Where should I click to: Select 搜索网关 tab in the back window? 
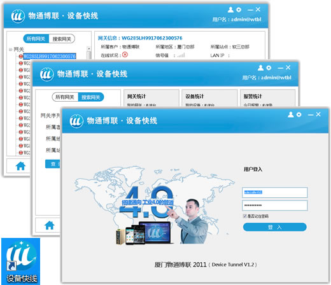62,39
